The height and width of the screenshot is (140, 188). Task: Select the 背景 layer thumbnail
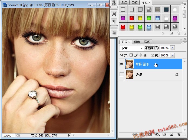coord(130,74)
